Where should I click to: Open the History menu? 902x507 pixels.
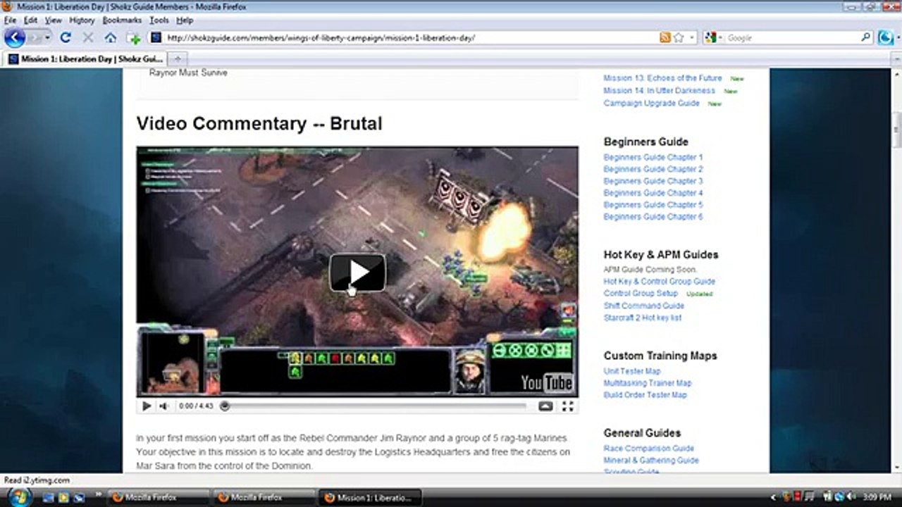pyautogui.click(x=82, y=20)
